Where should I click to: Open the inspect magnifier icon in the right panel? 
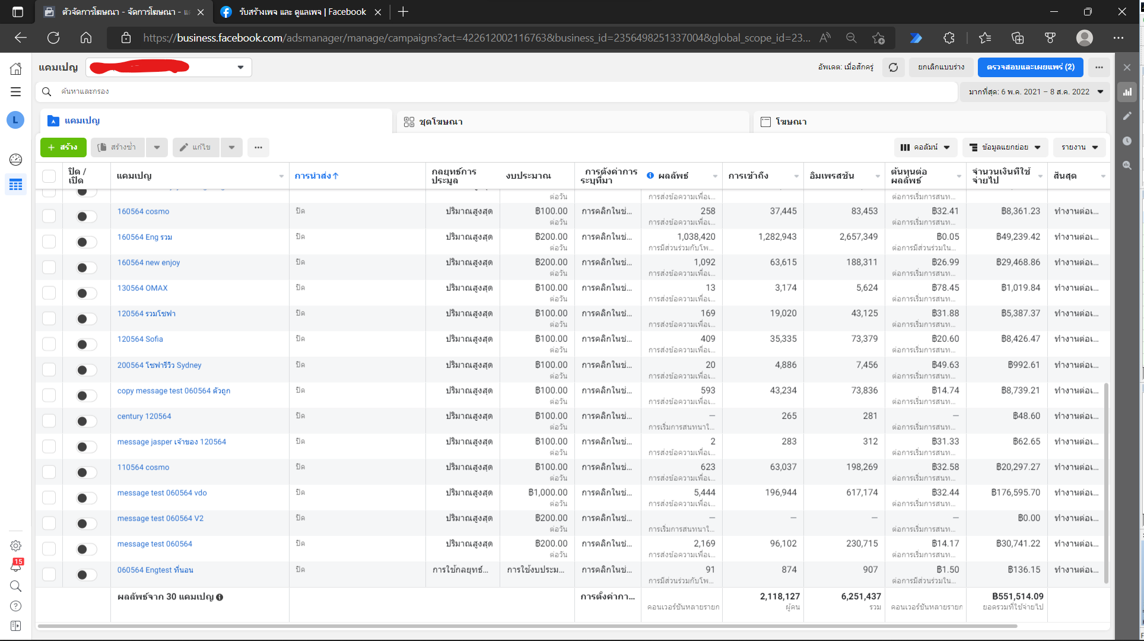point(1127,166)
